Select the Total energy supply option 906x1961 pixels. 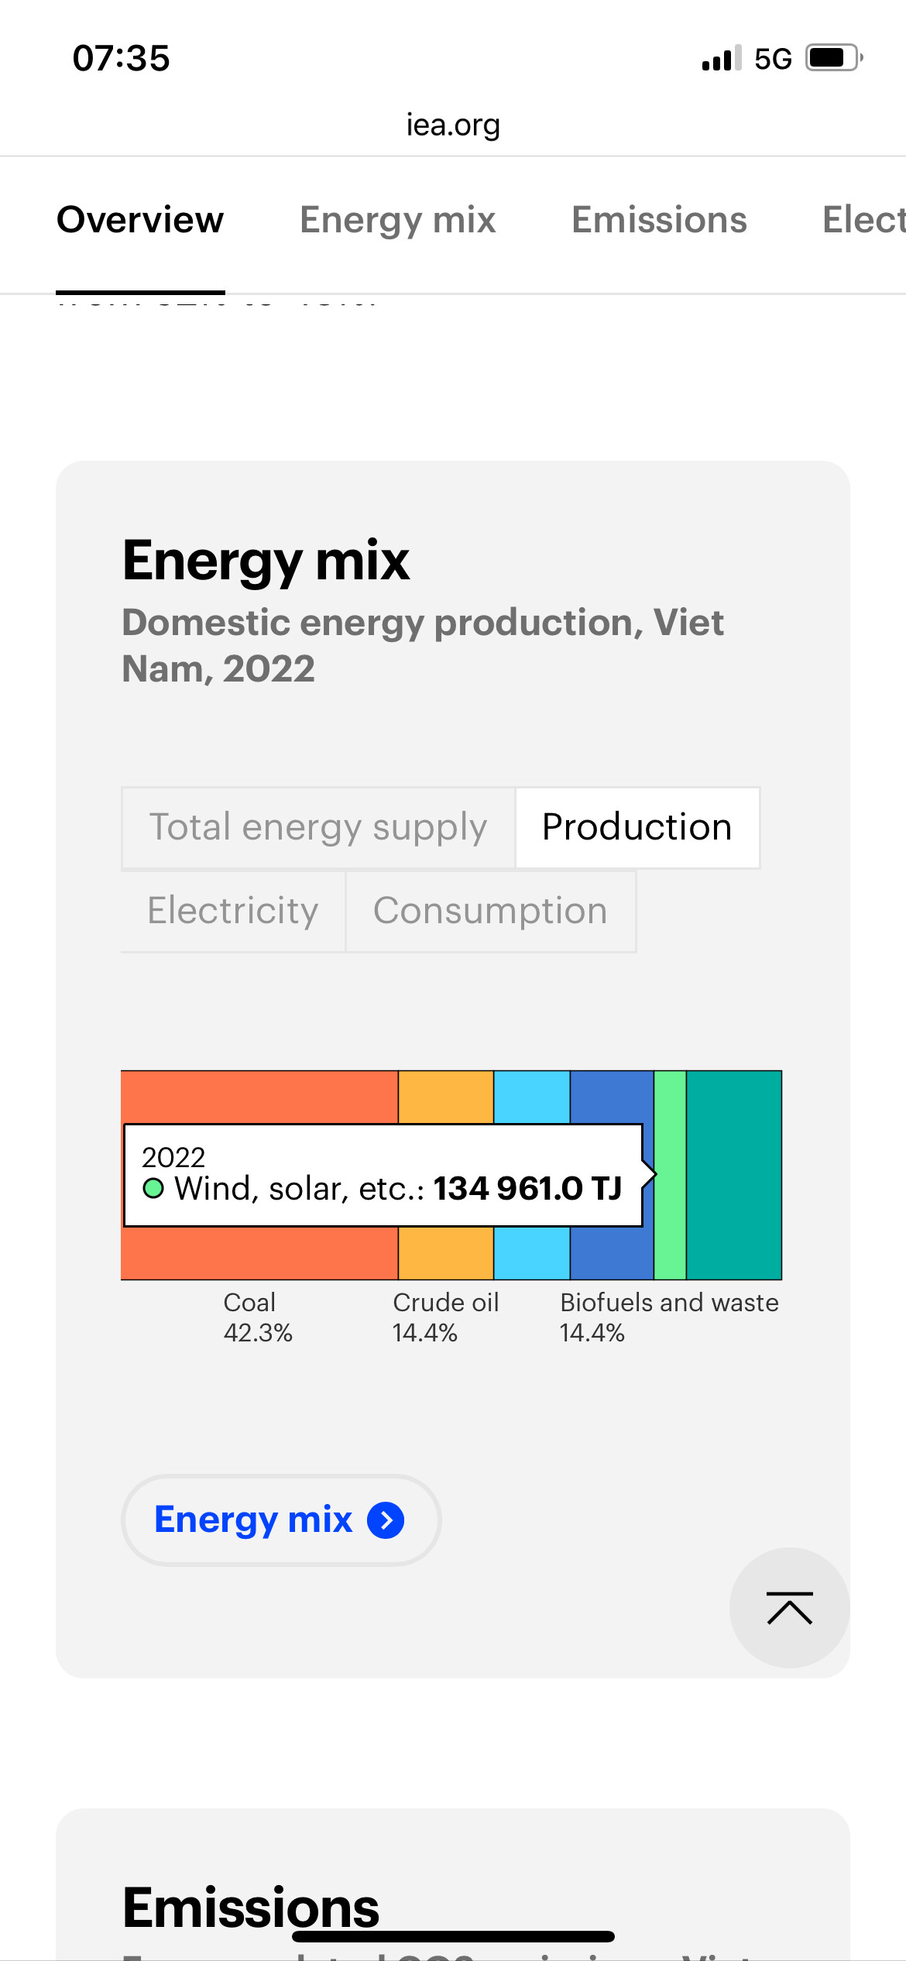pyautogui.click(x=318, y=827)
